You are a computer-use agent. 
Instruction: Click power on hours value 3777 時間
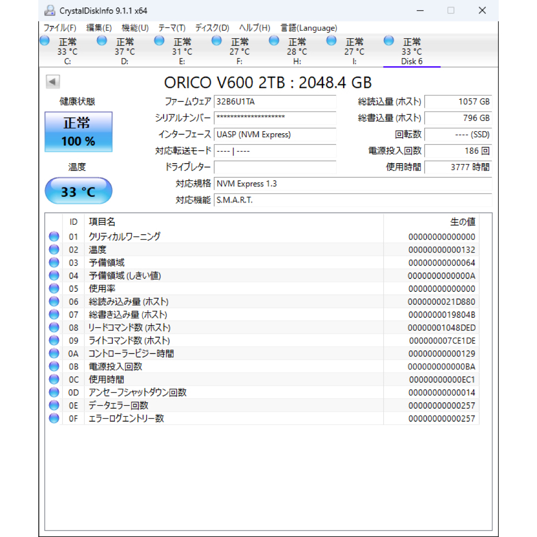458,167
